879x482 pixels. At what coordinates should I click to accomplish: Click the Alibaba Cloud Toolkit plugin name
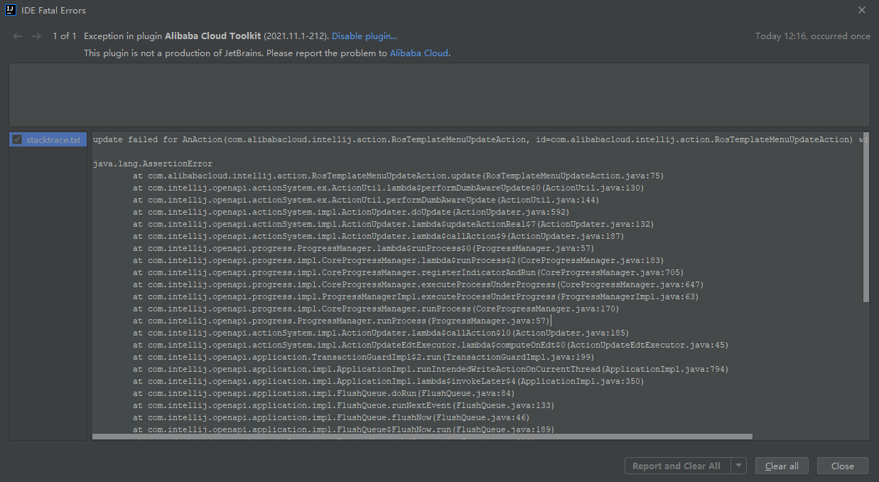pyautogui.click(x=213, y=36)
